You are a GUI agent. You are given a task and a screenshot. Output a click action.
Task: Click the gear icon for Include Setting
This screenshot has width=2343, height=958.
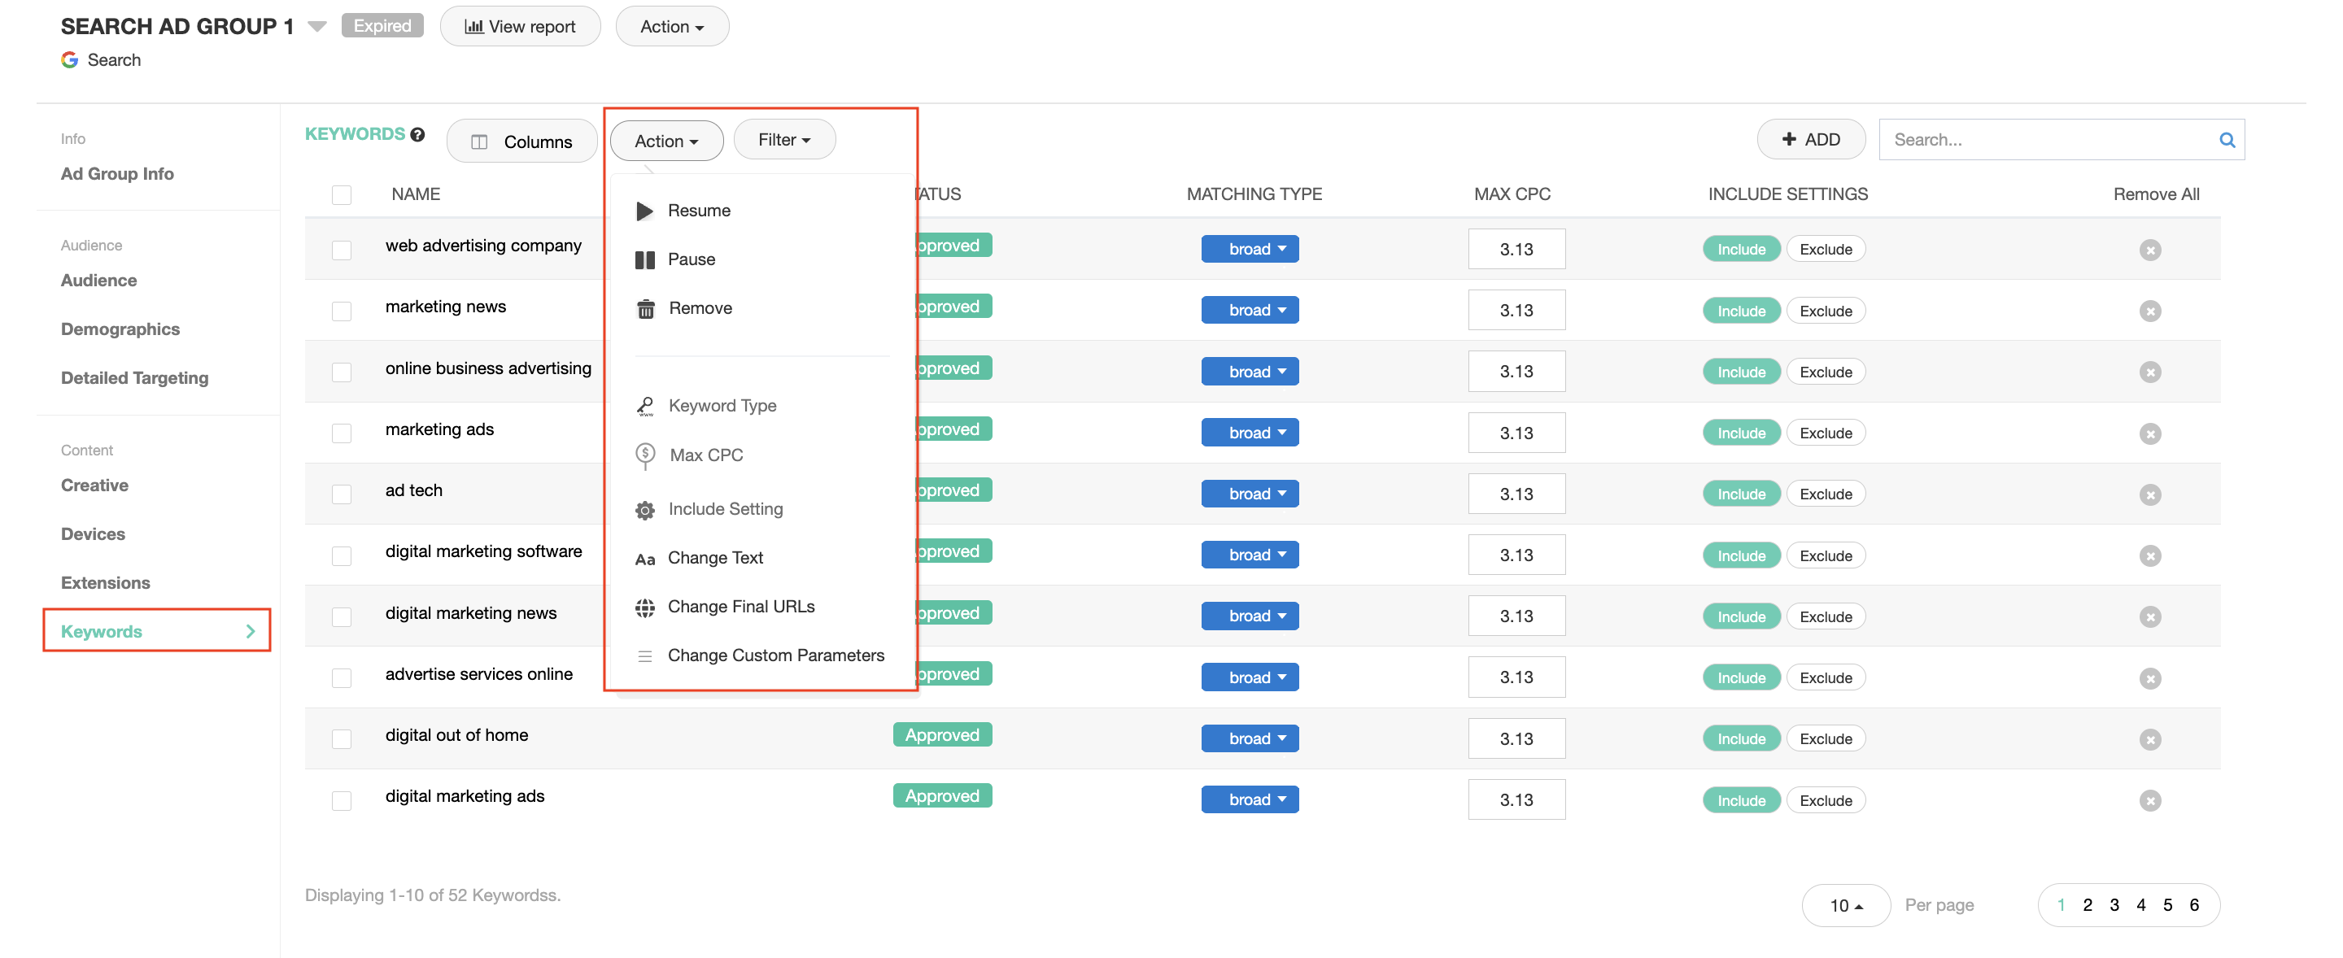pyautogui.click(x=645, y=511)
